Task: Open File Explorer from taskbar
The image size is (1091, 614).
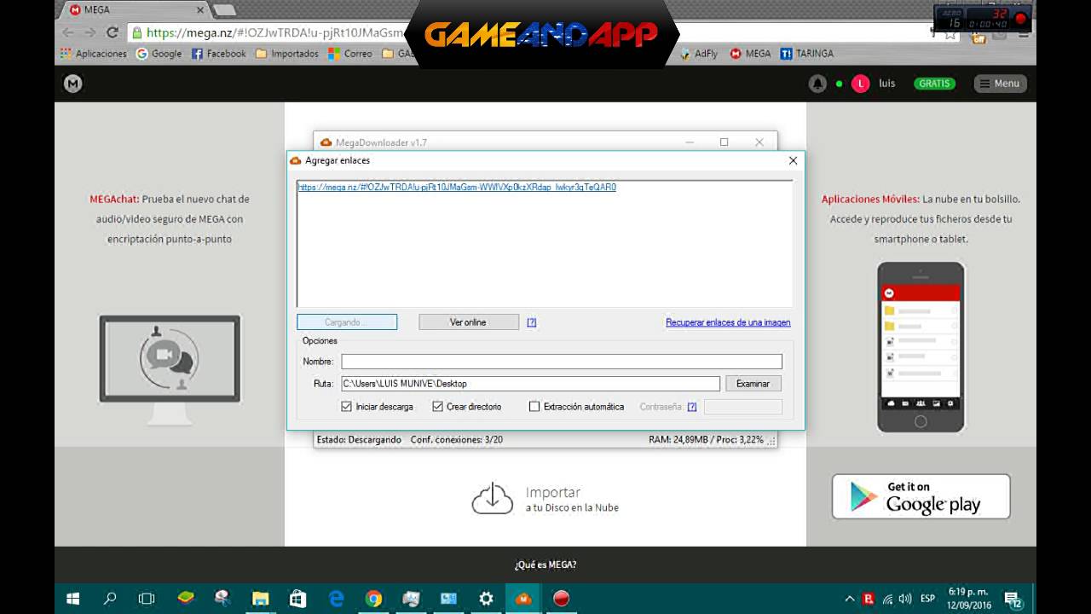Action: (260, 599)
